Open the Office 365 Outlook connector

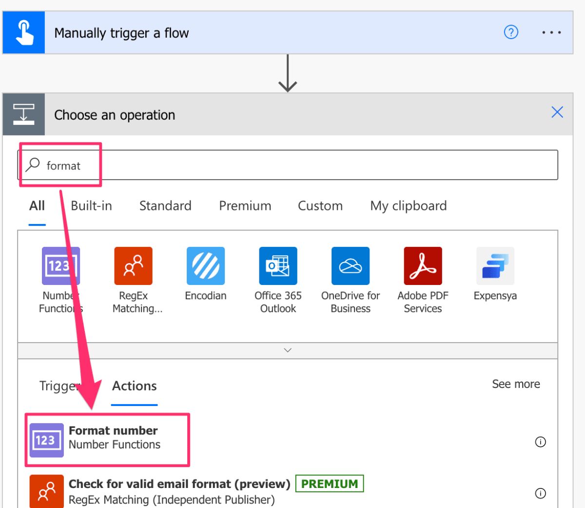coord(278,266)
